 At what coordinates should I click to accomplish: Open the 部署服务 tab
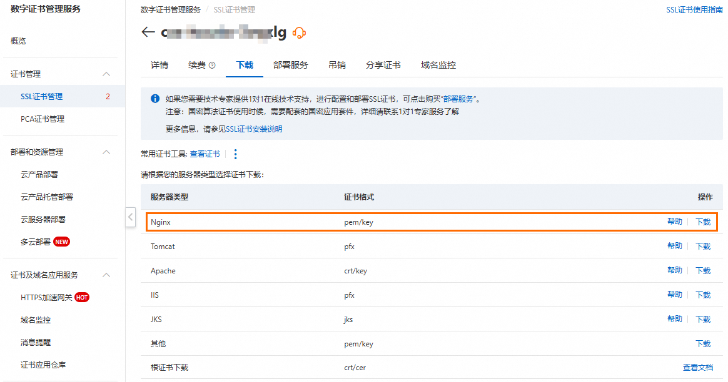click(290, 65)
